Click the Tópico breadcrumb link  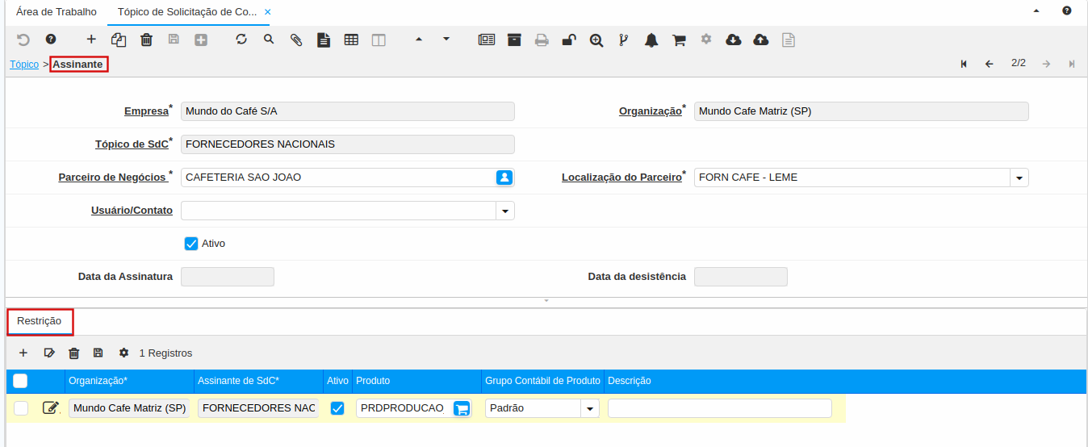tap(24, 64)
